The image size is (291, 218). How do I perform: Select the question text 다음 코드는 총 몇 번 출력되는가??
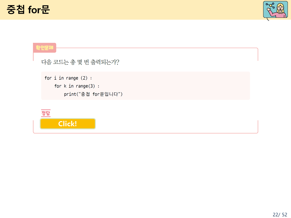pyautogui.click(x=80, y=62)
